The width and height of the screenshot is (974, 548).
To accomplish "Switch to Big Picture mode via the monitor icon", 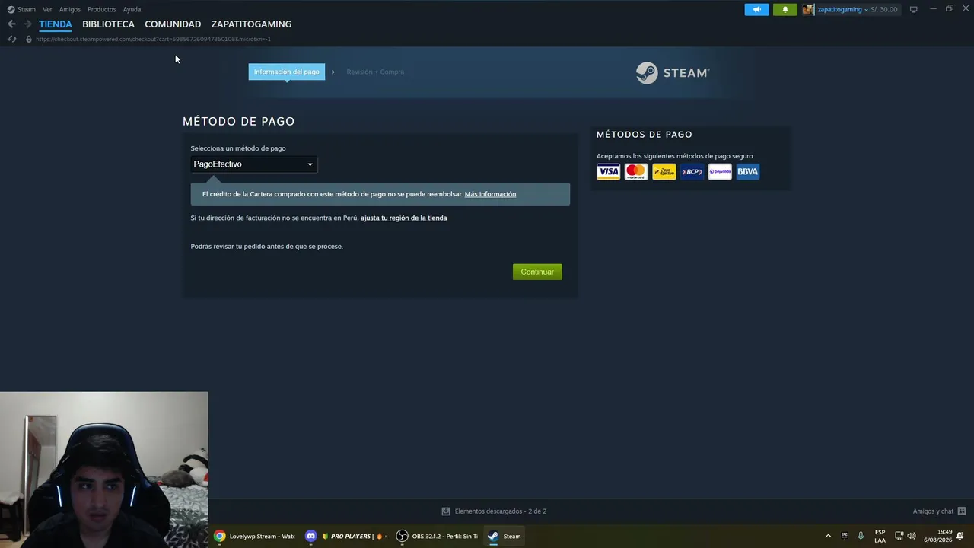I will [914, 10].
